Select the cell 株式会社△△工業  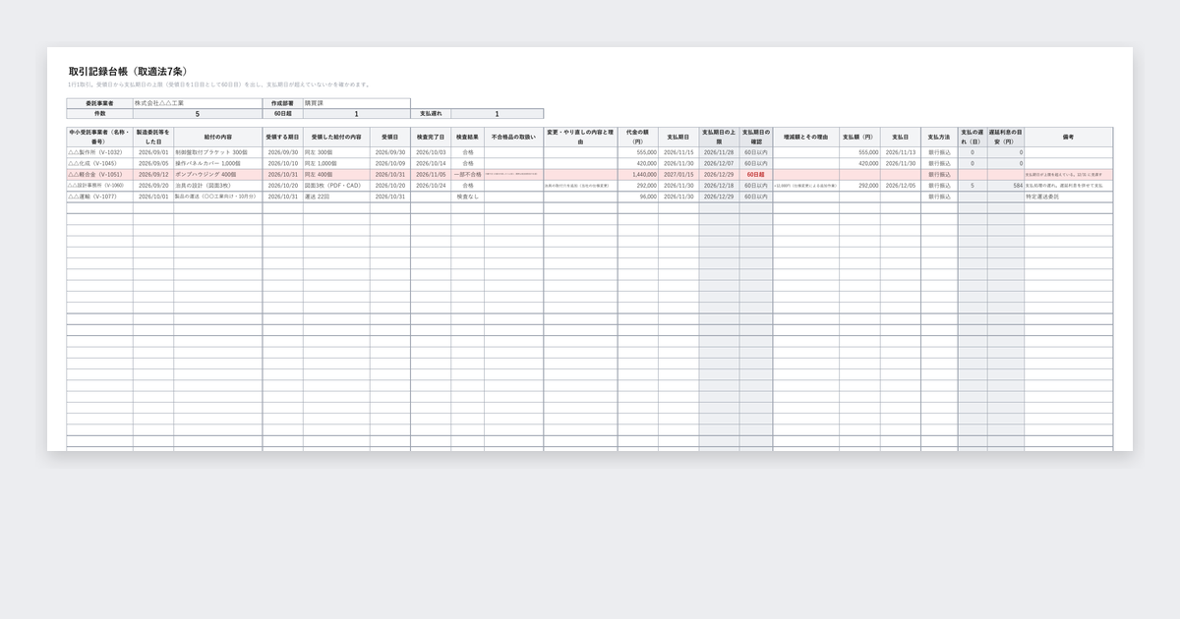click(x=198, y=103)
